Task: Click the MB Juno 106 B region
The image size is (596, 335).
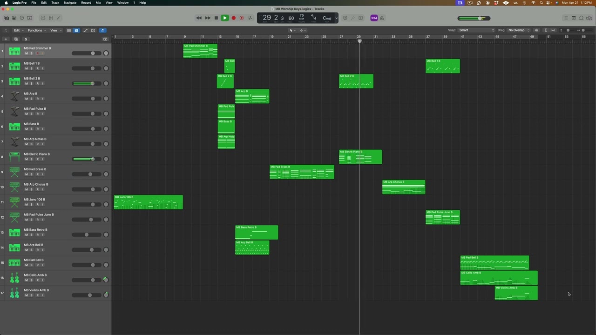Action: point(149,202)
